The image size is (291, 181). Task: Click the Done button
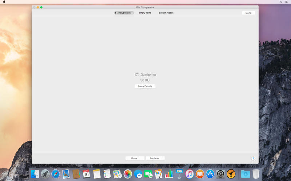pos(248,13)
